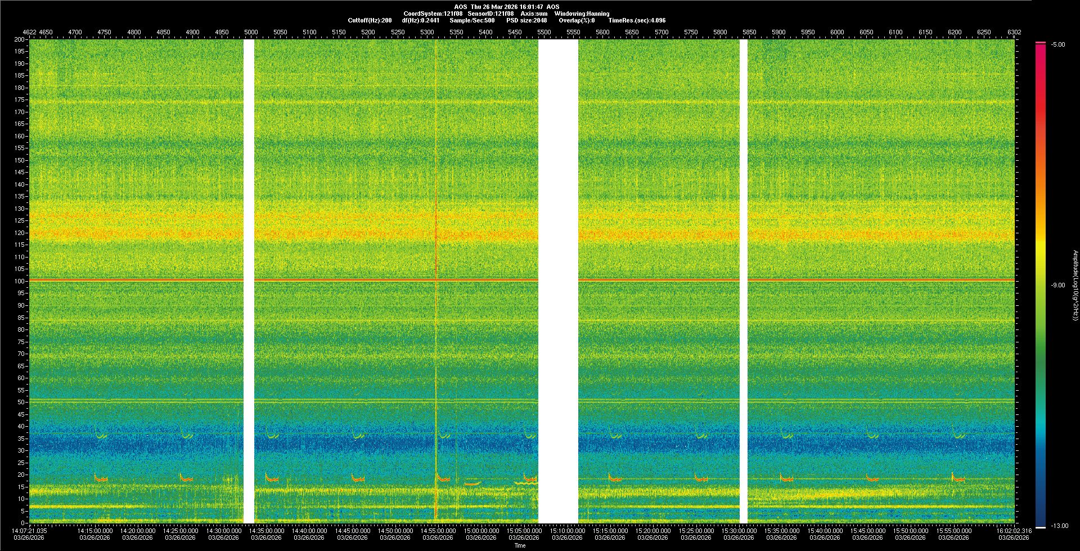Image resolution: width=1080 pixels, height=551 pixels.
Task: Select the TimeRes.(sec):4.096 label
Action: [x=637, y=20]
